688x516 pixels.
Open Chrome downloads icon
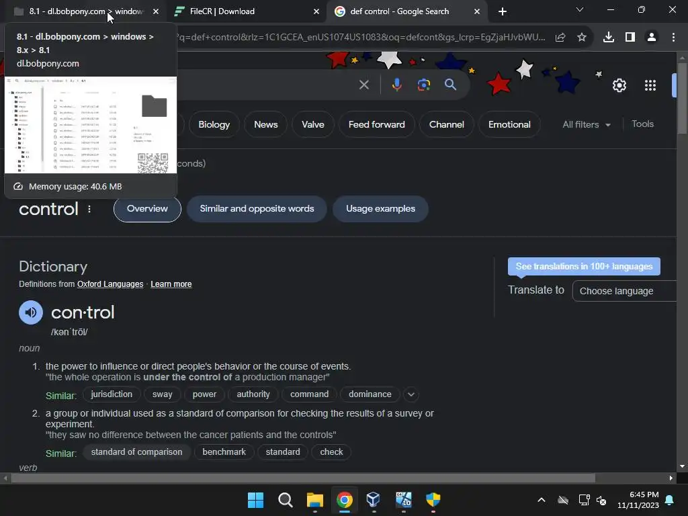click(609, 38)
